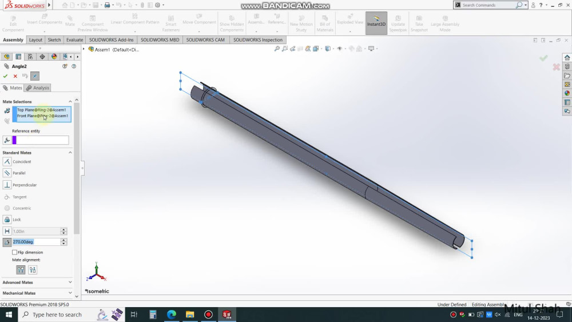Open the SOLIDWORKS Add-Ins tab

[112, 39]
